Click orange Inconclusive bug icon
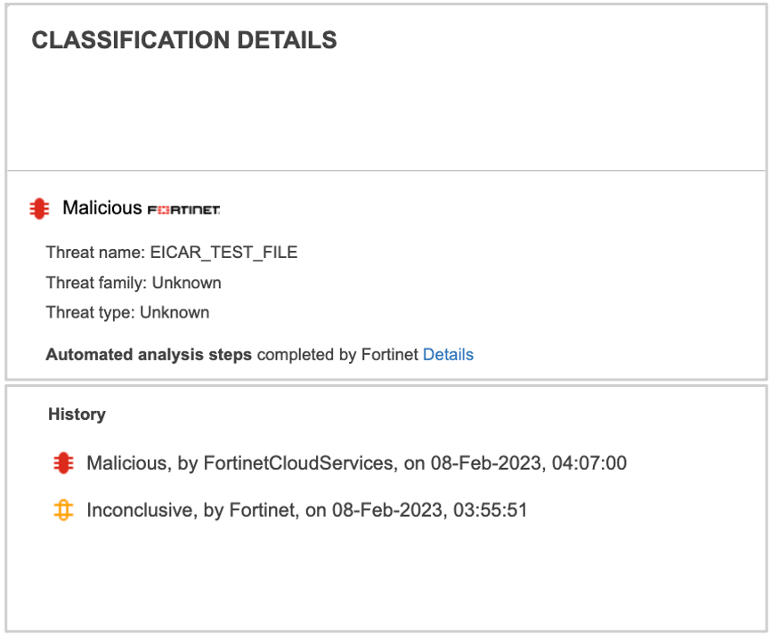The width and height of the screenshot is (771, 636). pos(63,510)
